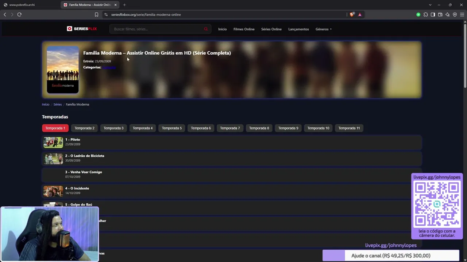
Task: Open the extensions puzzle icon
Action: tap(426, 15)
